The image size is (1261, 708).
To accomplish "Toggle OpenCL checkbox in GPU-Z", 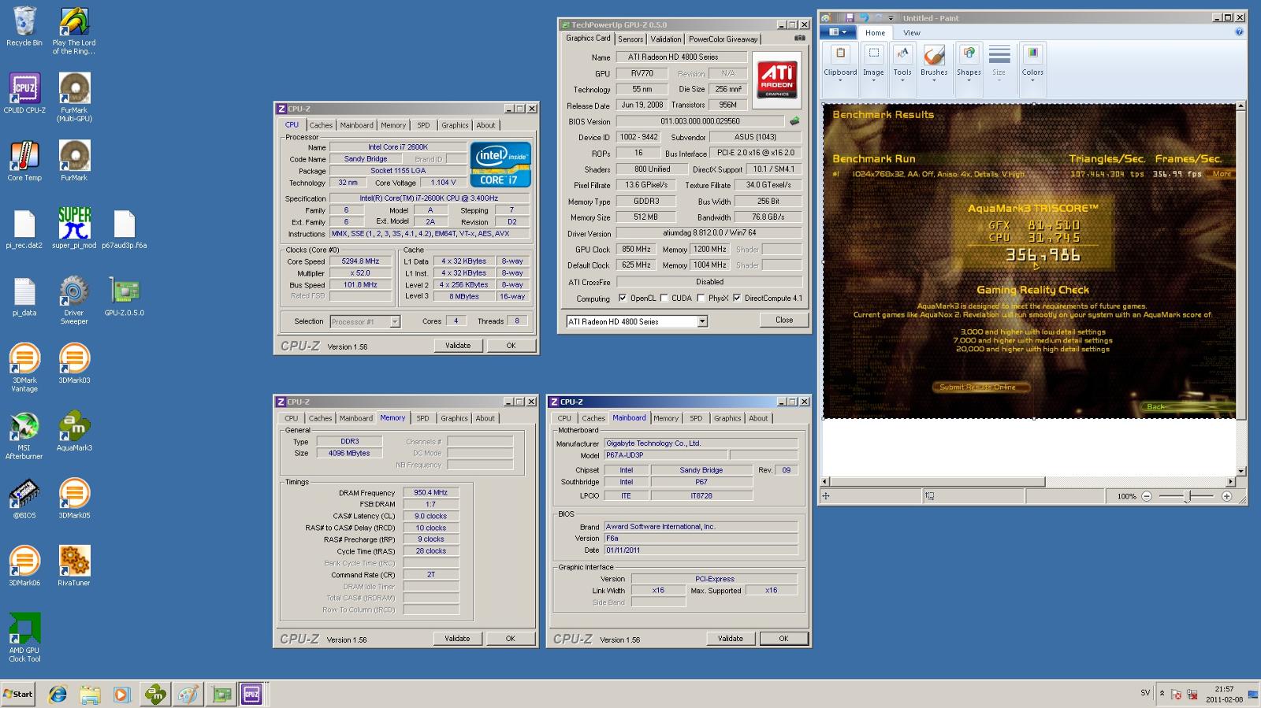I will click(623, 298).
